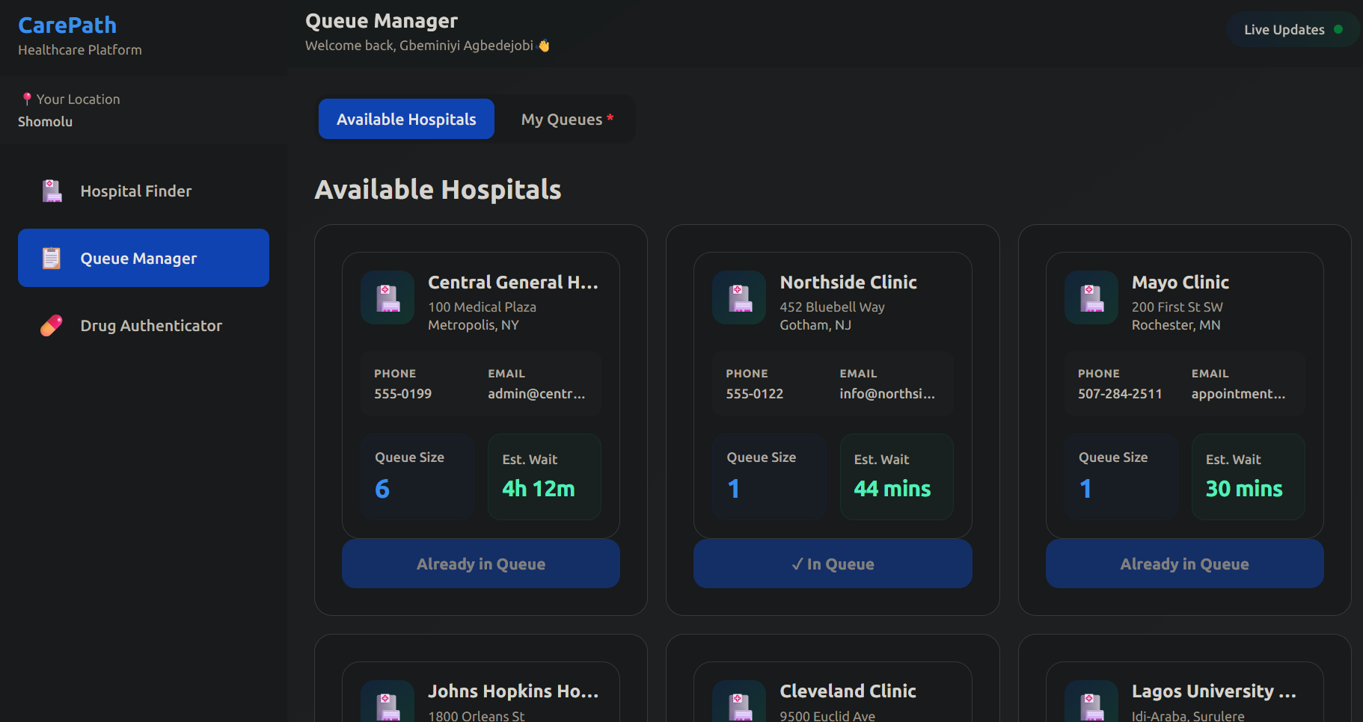
Task: Click Central General H... hospital name
Action: pyautogui.click(x=513, y=283)
